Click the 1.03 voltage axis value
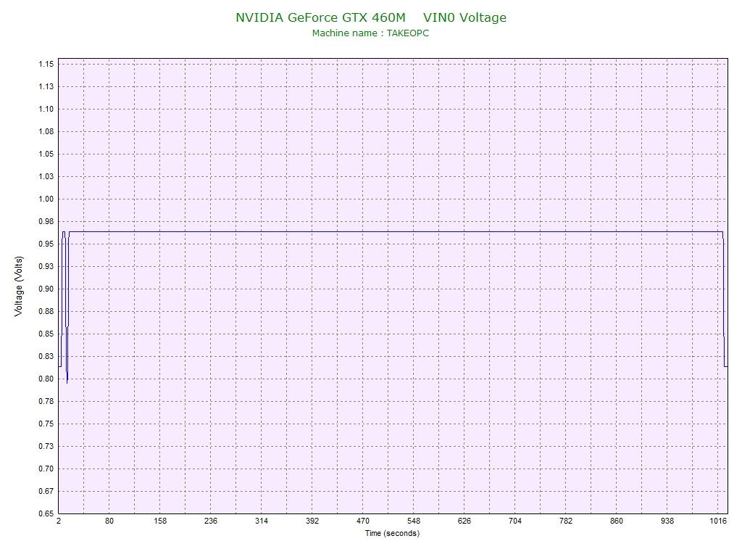742x557 pixels. tap(46, 176)
